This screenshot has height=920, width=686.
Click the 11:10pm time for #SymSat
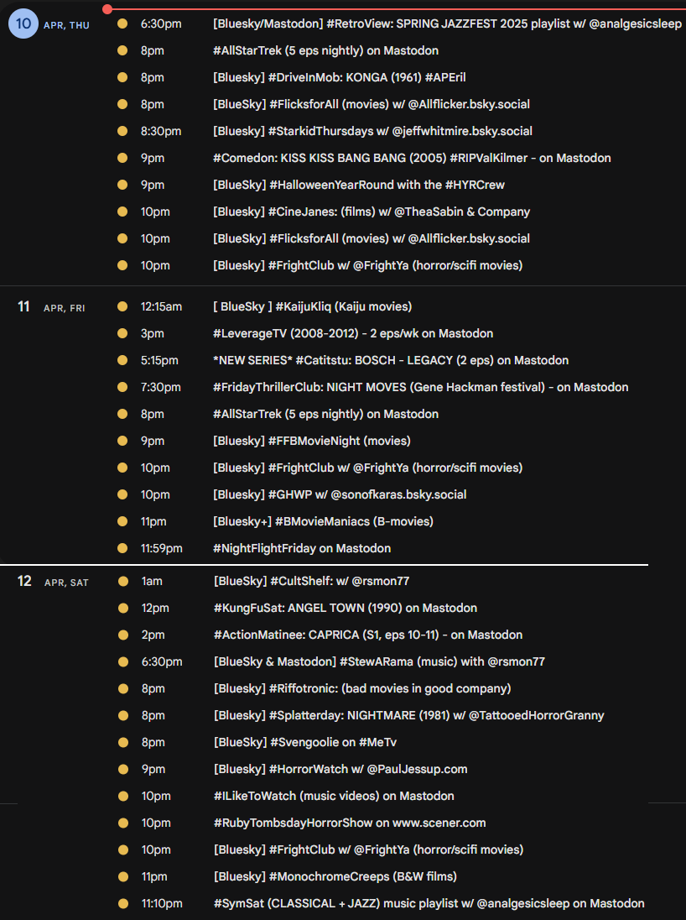pyautogui.click(x=162, y=904)
